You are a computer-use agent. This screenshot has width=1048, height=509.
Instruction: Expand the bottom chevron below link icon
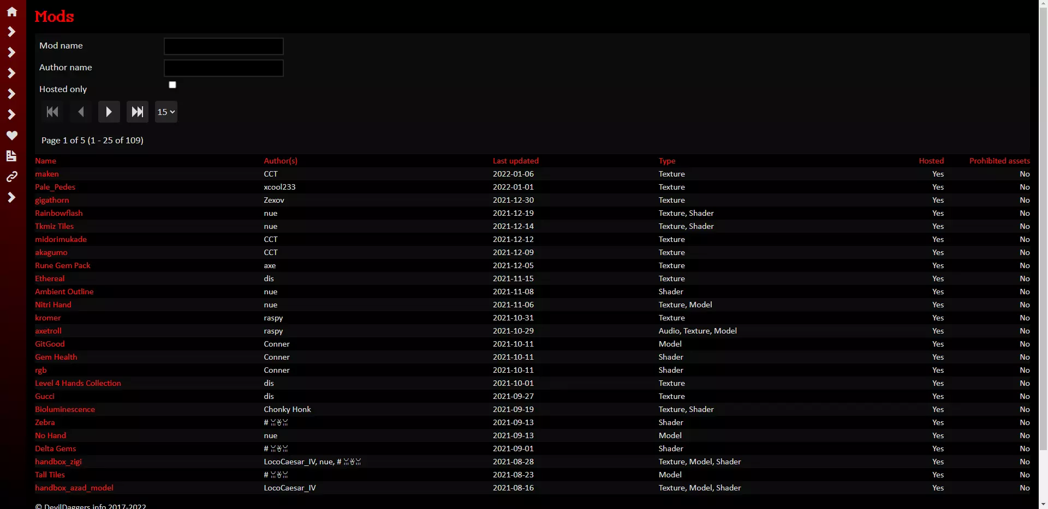pyautogui.click(x=11, y=197)
